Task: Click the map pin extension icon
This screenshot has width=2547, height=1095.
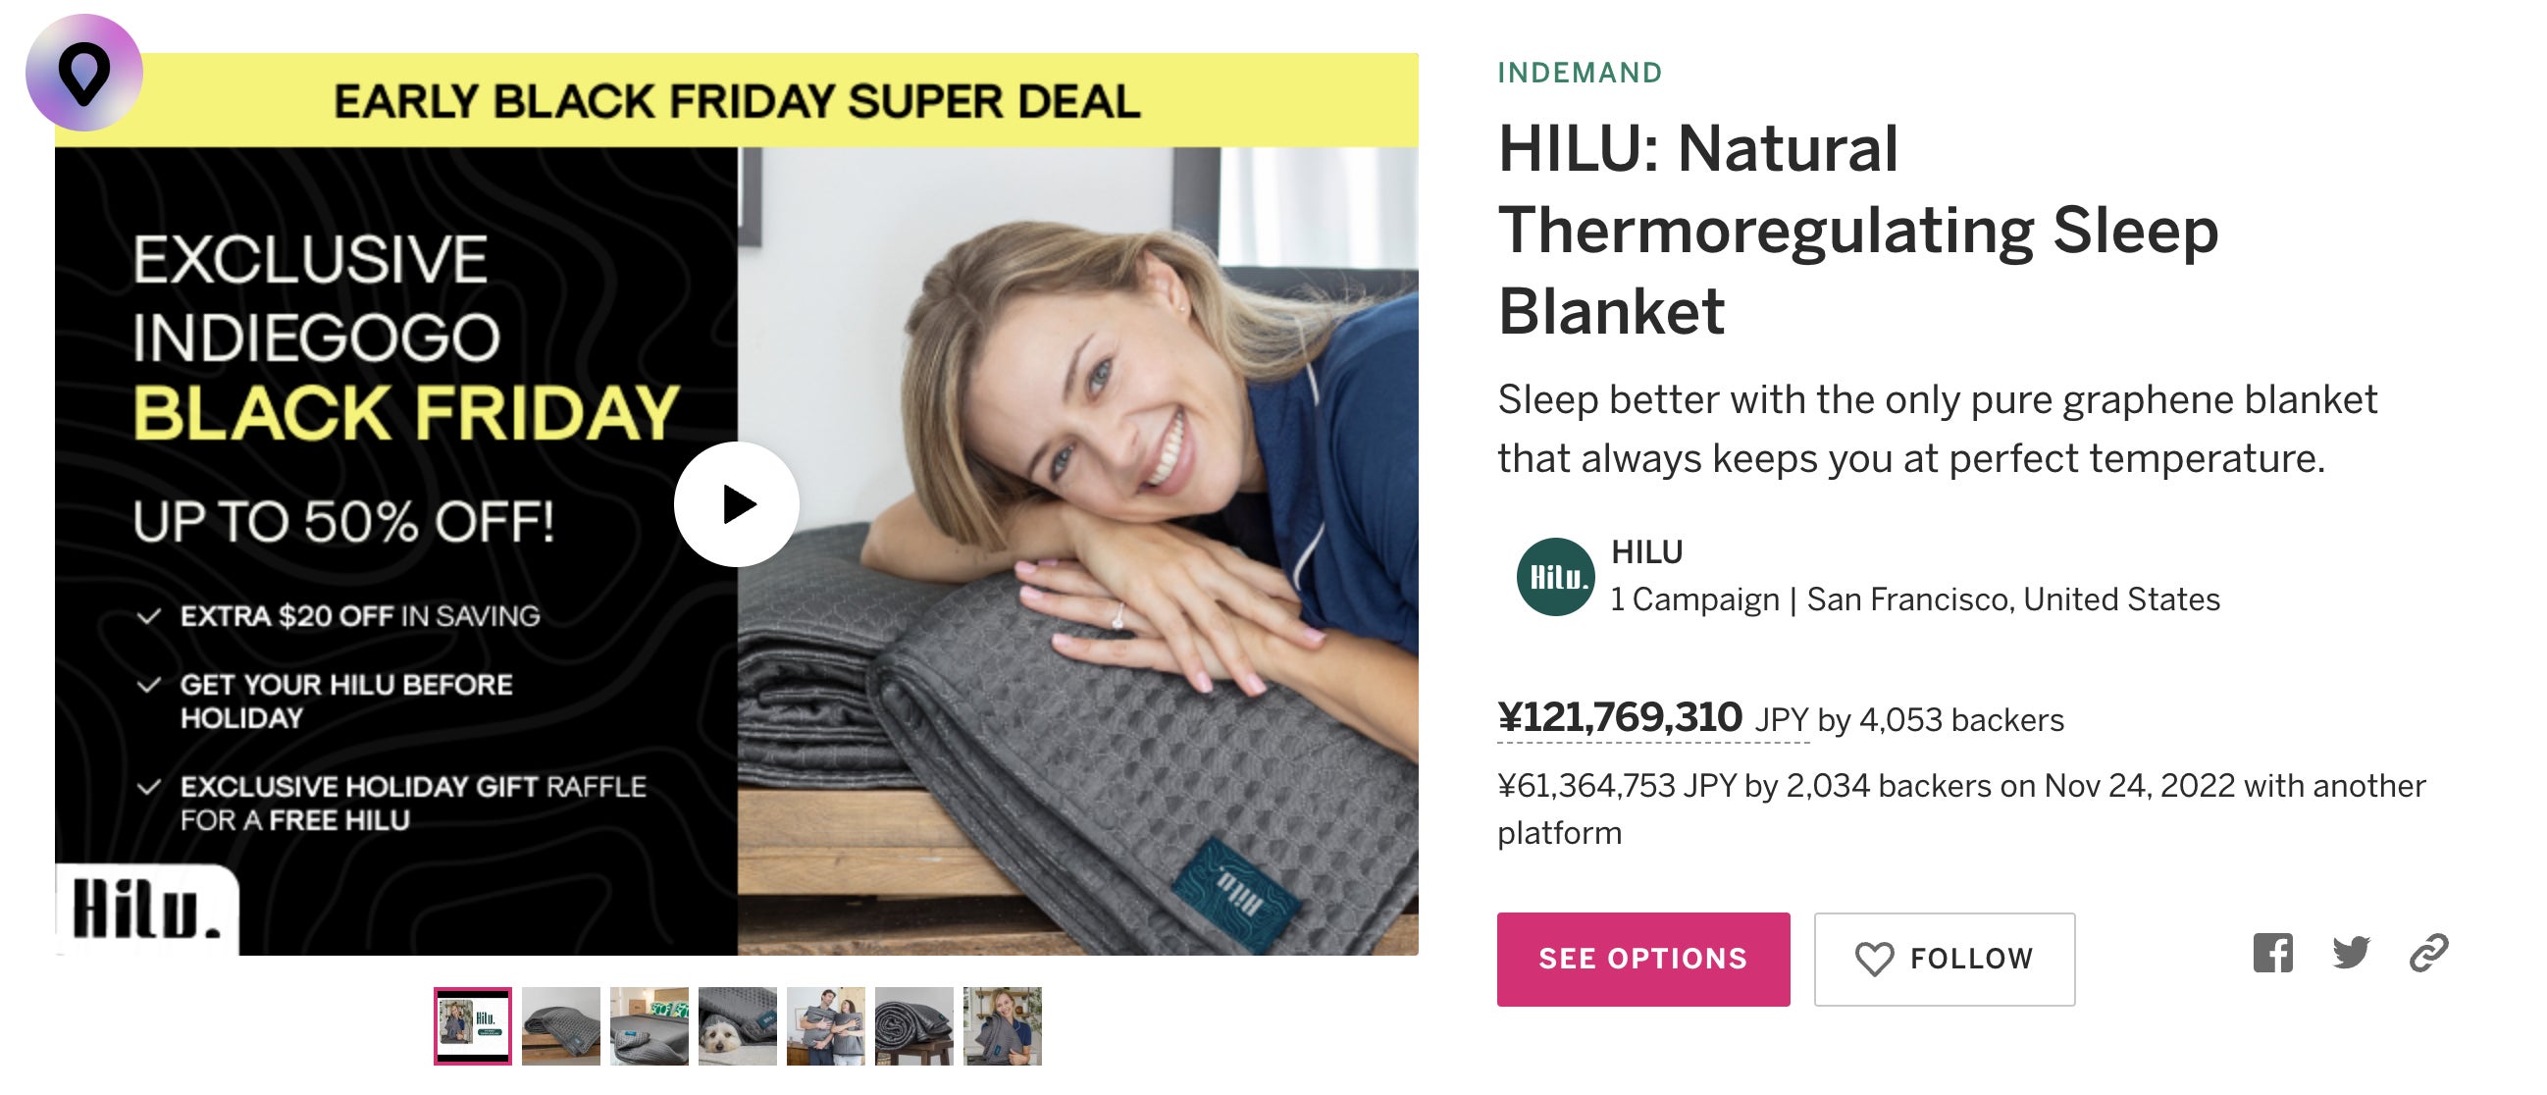Action: pyautogui.click(x=84, y=73)
